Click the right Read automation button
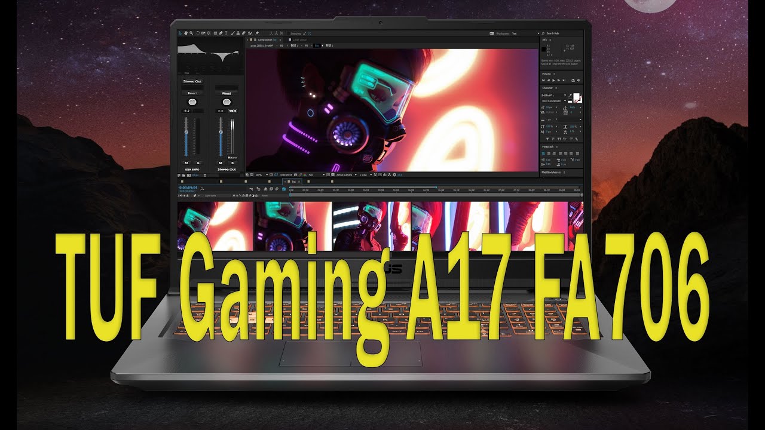The image size is (765, 430). 227,93
